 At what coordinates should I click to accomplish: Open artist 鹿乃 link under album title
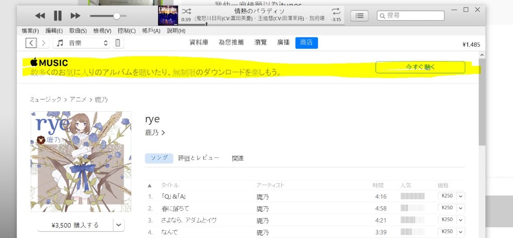click(x=155, y=133)
